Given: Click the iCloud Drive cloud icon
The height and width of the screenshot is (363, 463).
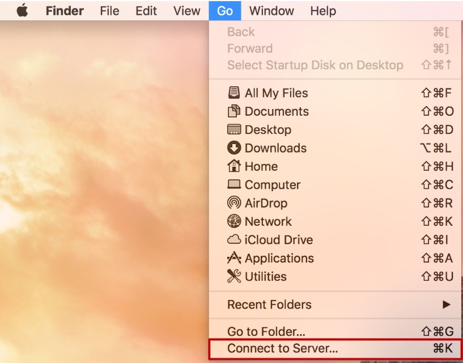Looking at the screenshot, I should tap(234, 239).
